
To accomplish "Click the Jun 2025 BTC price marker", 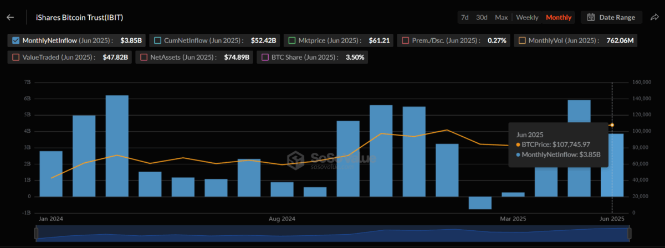I will tap(612, 125).
